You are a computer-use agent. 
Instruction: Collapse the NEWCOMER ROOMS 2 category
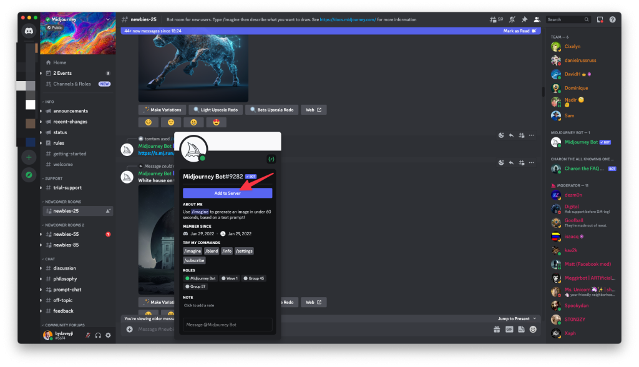pyautogui.click(x=63, y=225)
